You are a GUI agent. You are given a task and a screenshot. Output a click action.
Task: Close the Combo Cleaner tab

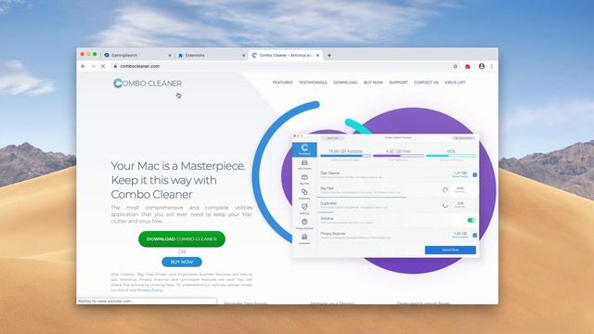click(317, 56)
